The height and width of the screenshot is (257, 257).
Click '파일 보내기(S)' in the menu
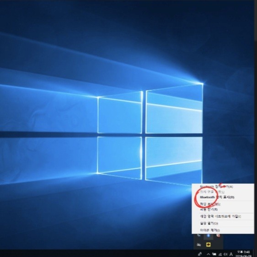223,204
